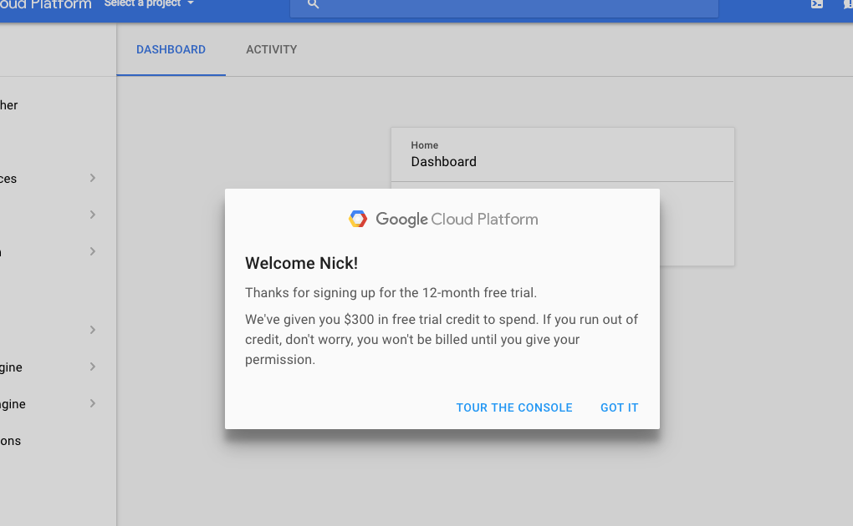Expand the sidebar item ending in "ces"
Screen dimensions: 853x526
tap(92, 178)
